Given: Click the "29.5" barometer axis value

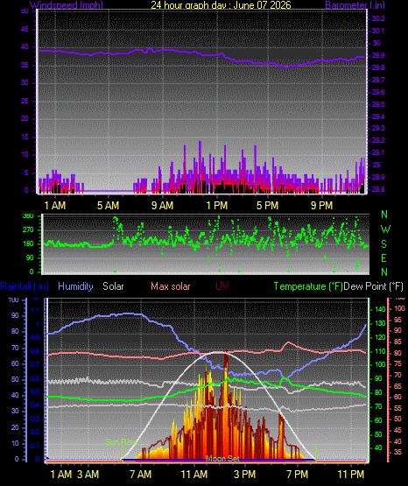Looking at the screenshot, I should (378, 104).
